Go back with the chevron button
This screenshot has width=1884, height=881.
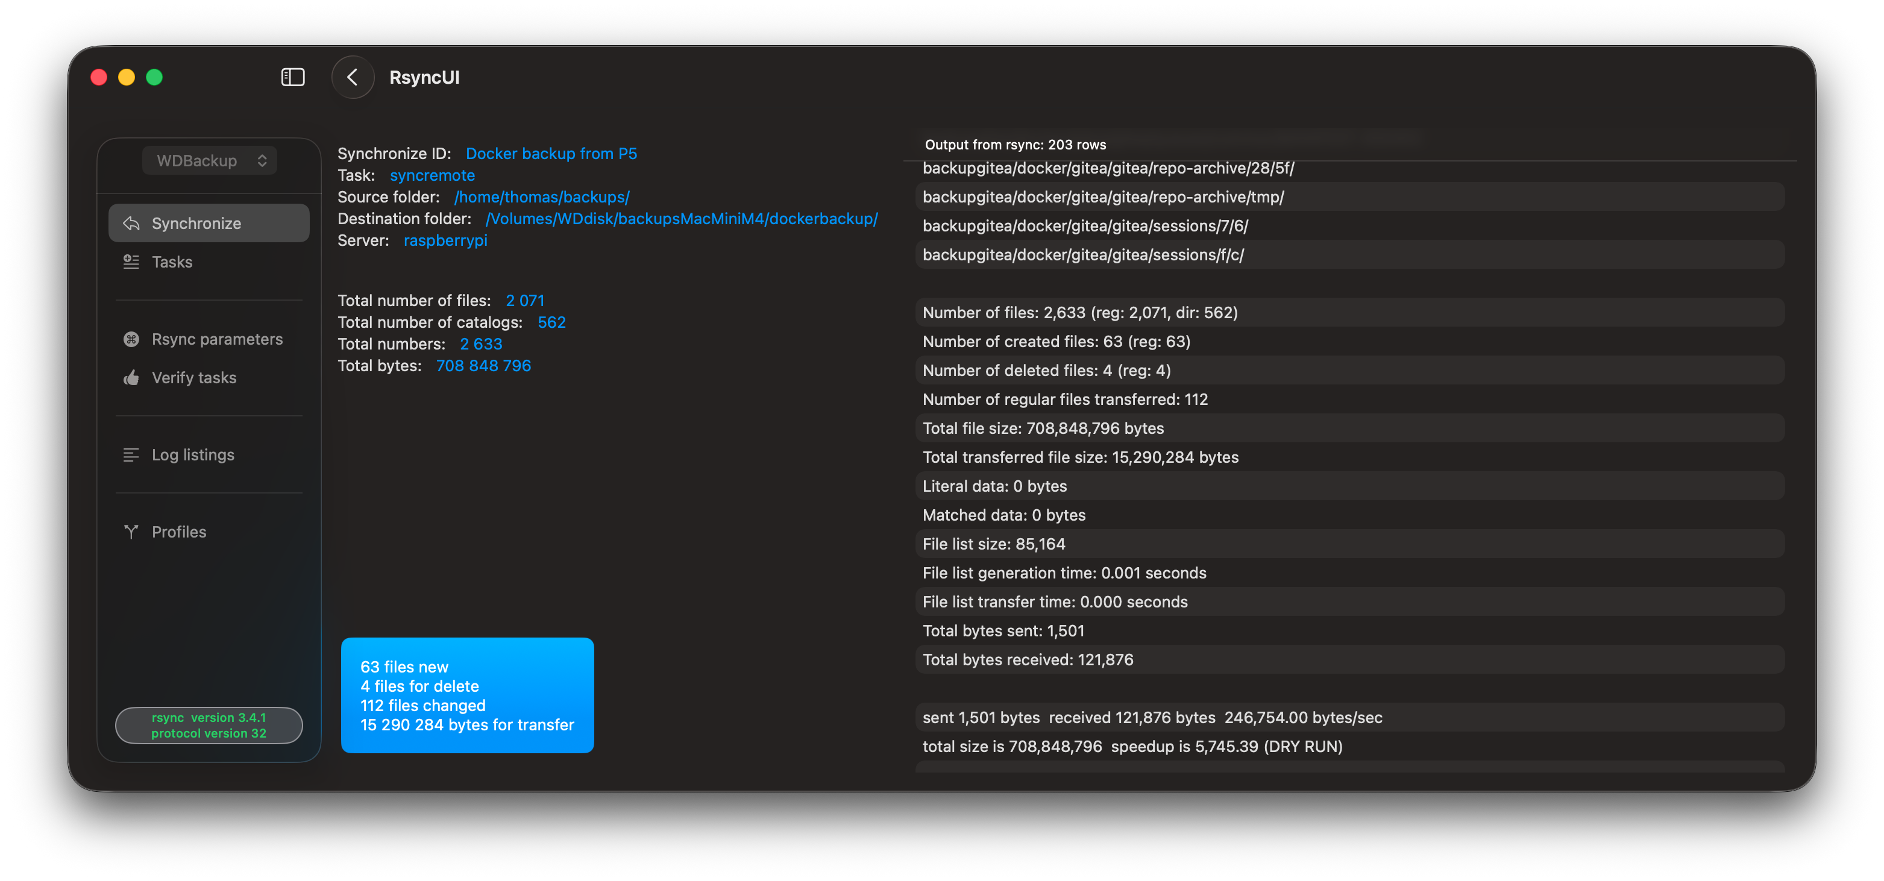[x=353, y=77]
